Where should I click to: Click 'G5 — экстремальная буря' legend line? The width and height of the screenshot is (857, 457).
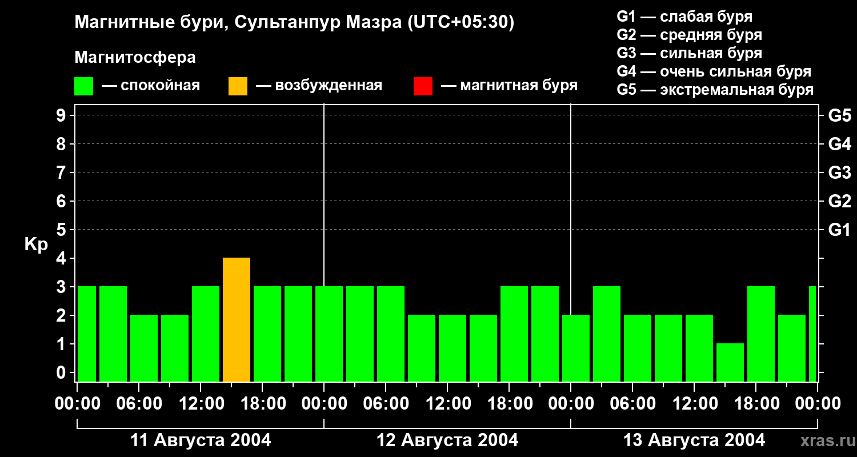point(715,90)
